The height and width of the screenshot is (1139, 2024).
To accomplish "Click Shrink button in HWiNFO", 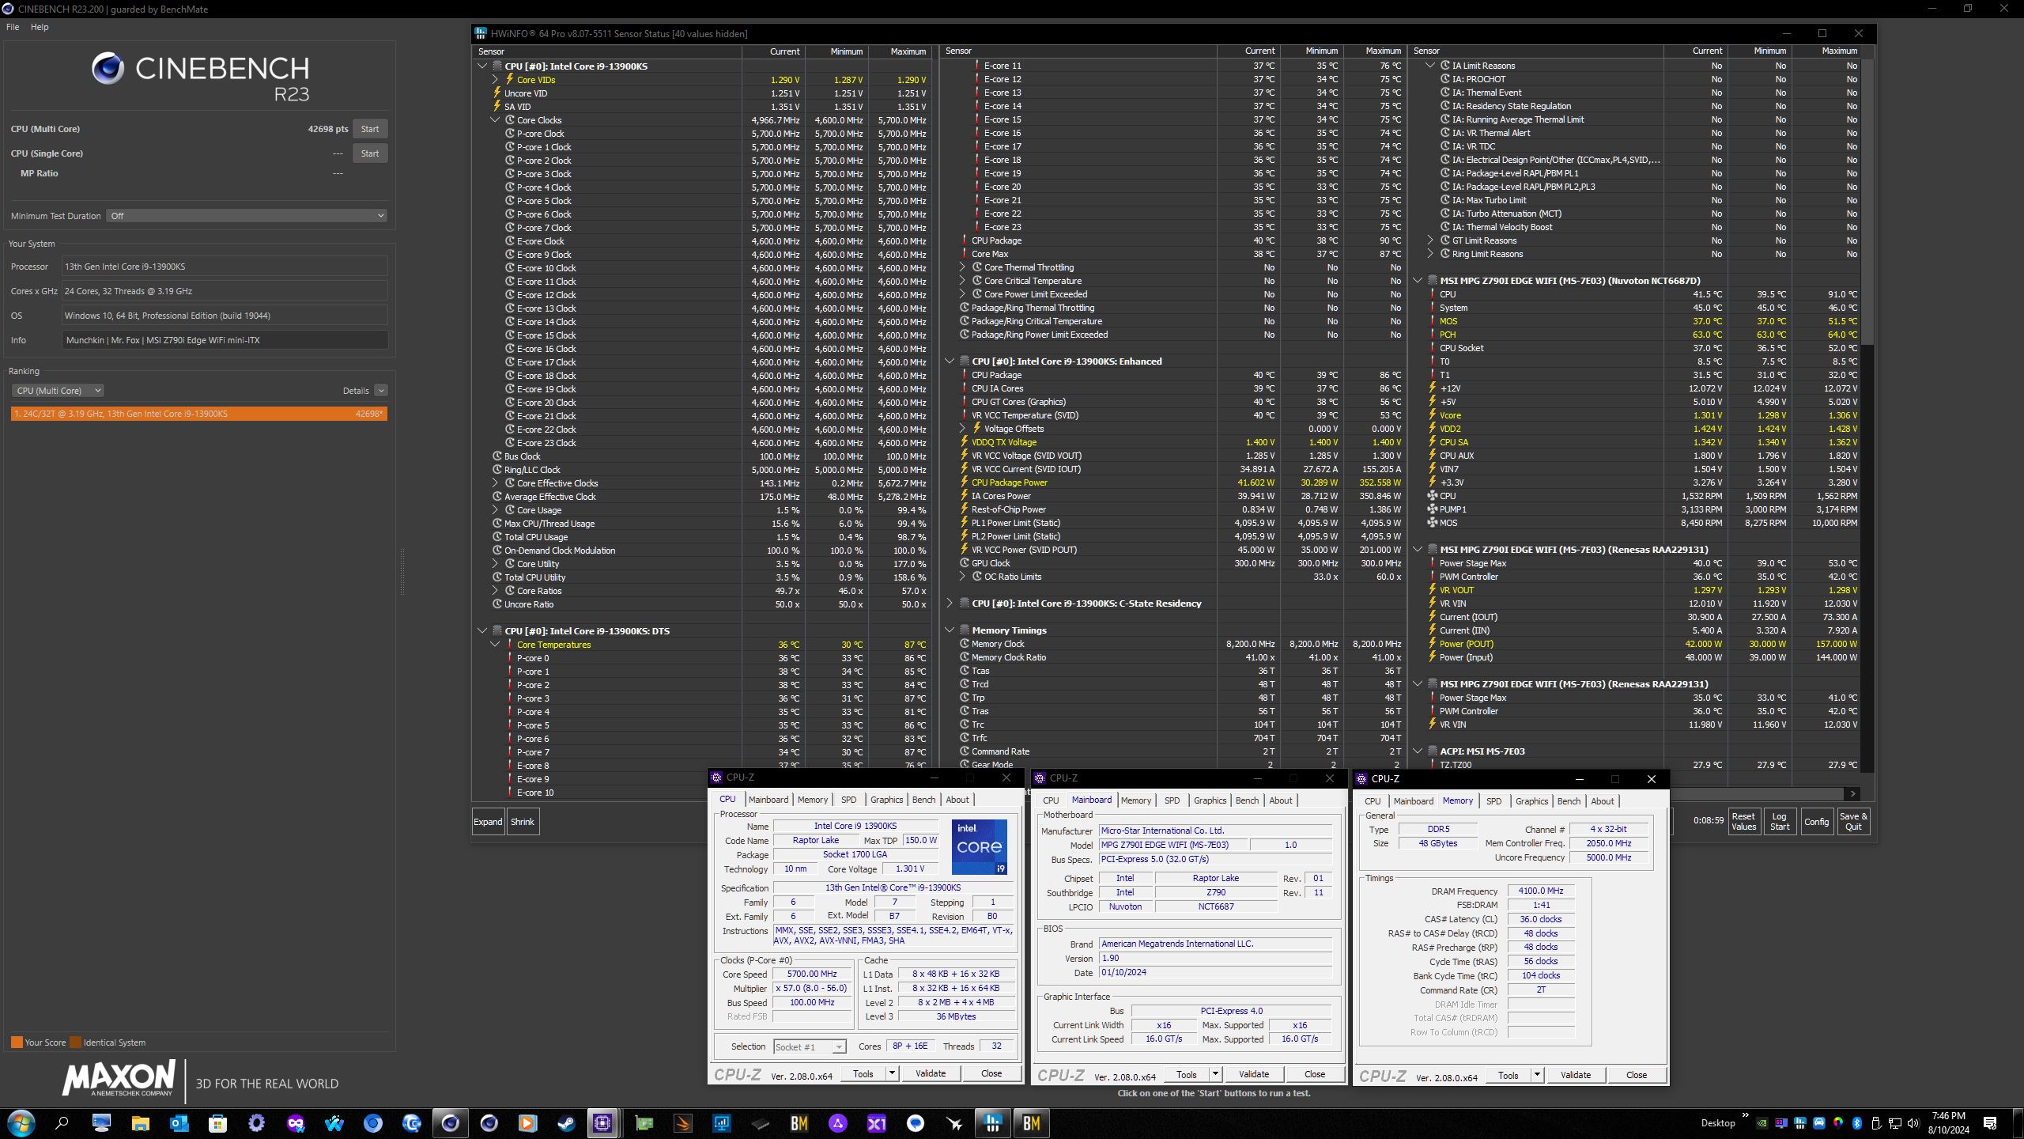I will pos(522,822).
